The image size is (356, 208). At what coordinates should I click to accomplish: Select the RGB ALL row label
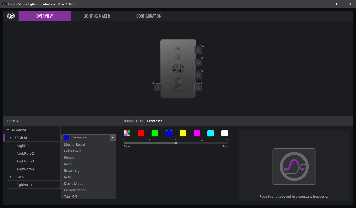click(21, 177)
